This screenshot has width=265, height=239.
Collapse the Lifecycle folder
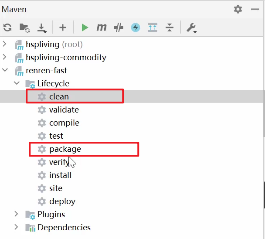coord(17,83)
